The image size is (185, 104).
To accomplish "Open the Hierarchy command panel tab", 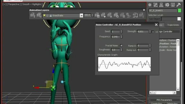I will pos(161,5).
